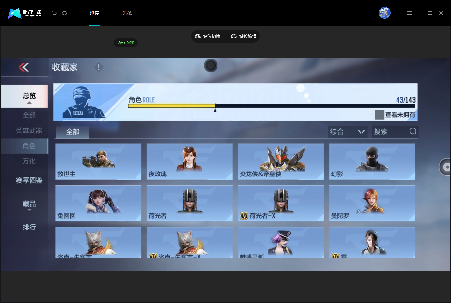Click the red double-chevron back icon
The width and height of the screenshot is (451, 303).
click(x=24, y=67)
